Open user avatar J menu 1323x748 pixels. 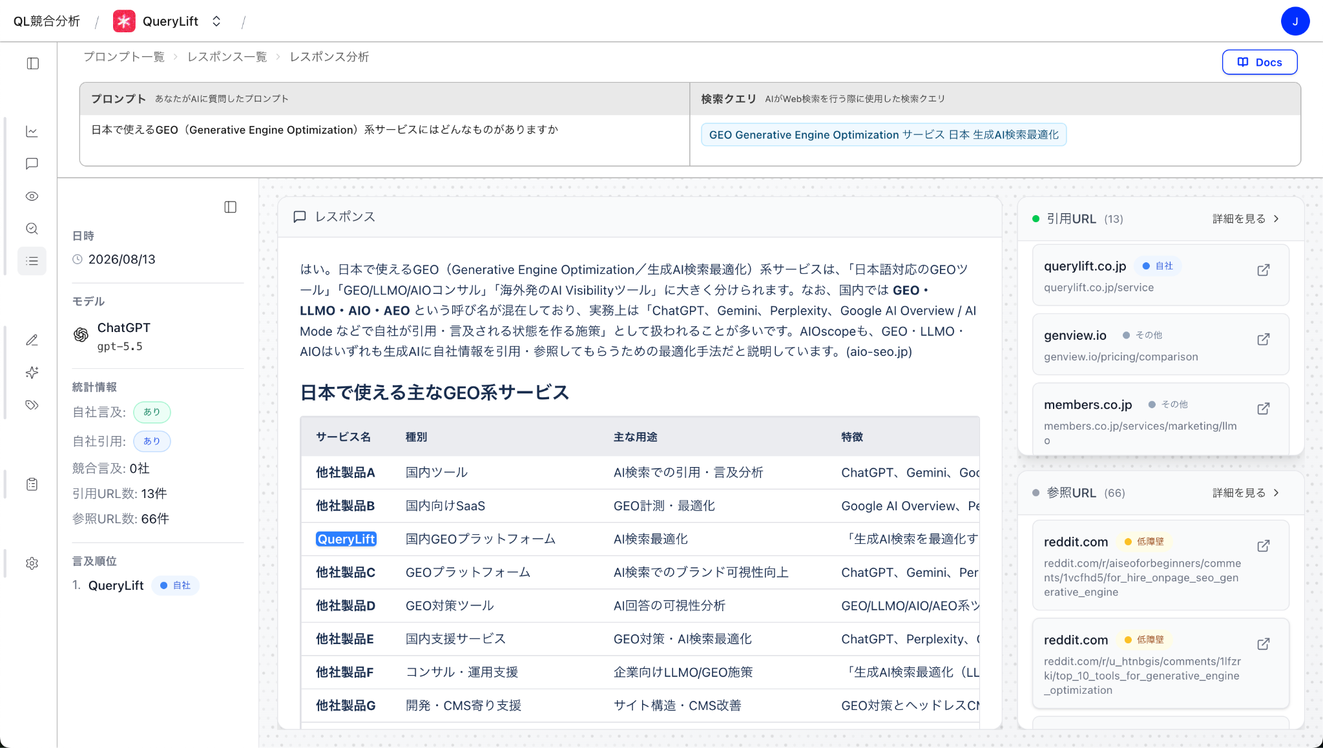(x=1295, y=21)
